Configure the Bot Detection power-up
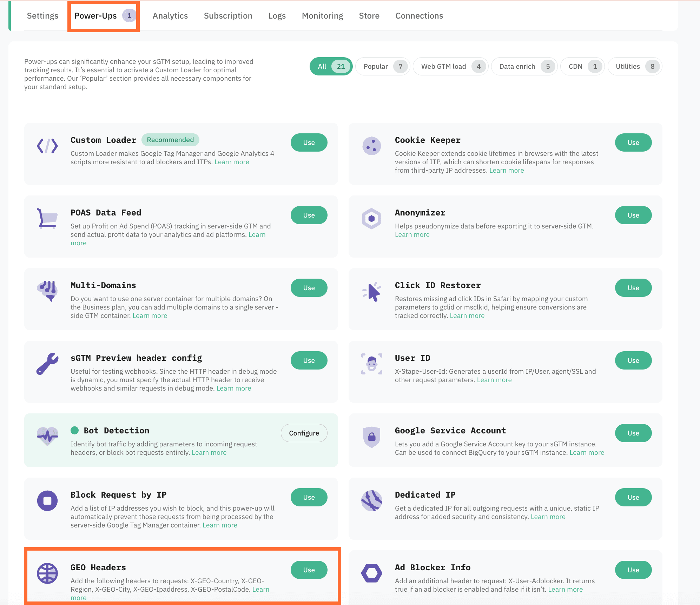The height and width of the screenshot is (605, 700). pyautogui.click(x=304, y=433)
